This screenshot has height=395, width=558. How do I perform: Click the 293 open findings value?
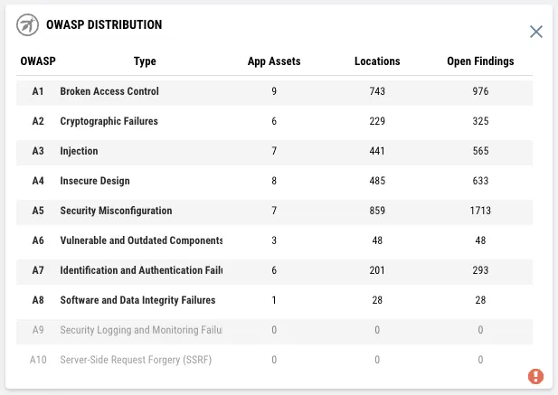click(480, 270)
